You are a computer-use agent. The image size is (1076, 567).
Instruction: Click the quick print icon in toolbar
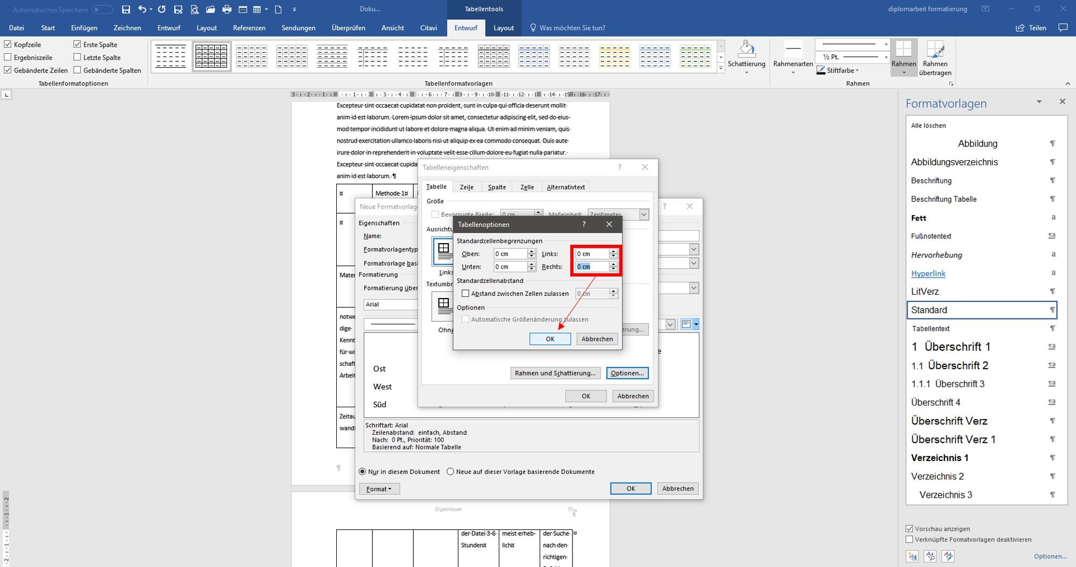[x=226, y=9]
